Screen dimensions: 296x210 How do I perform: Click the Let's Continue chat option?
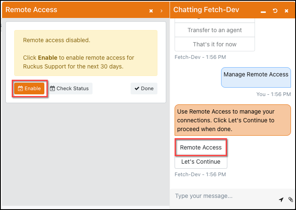[201, 162]
